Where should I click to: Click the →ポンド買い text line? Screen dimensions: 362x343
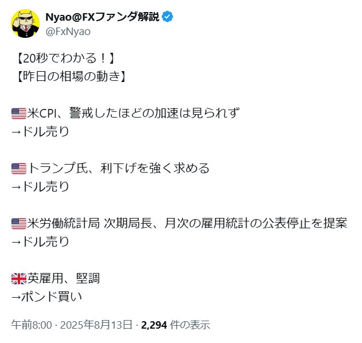tap(46, 297)
